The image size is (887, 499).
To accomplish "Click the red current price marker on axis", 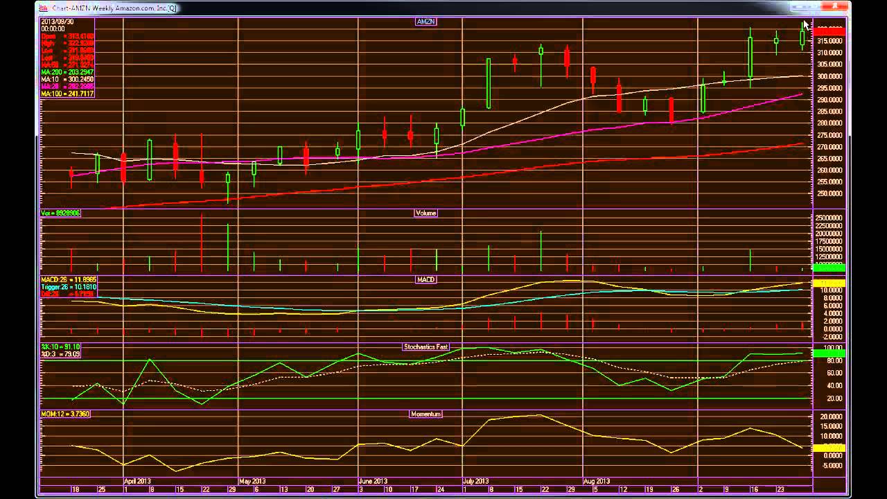I will pos(829,31).
